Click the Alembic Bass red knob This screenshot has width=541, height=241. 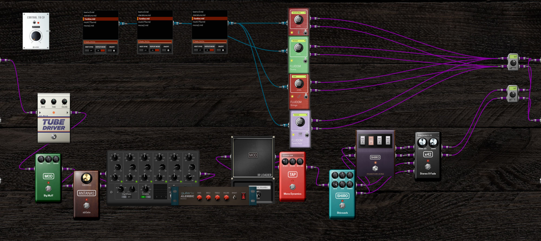tap(199, 198)
